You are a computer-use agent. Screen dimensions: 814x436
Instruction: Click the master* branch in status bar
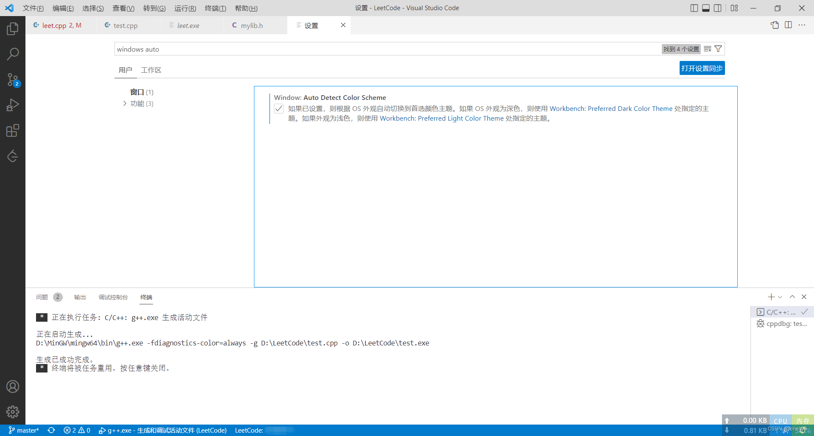(x=24, y=430)
